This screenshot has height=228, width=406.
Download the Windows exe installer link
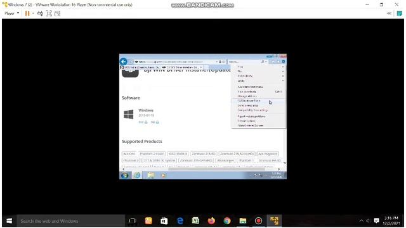[143, 122]
